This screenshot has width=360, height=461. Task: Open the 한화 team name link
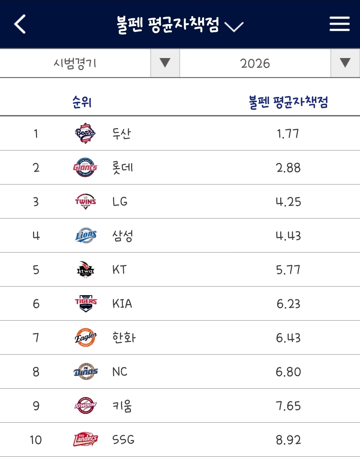(x=124, y=338)
